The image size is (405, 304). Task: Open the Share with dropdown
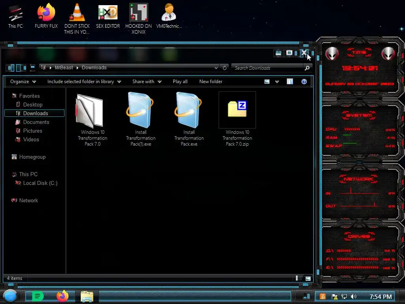tap(147, 82)
